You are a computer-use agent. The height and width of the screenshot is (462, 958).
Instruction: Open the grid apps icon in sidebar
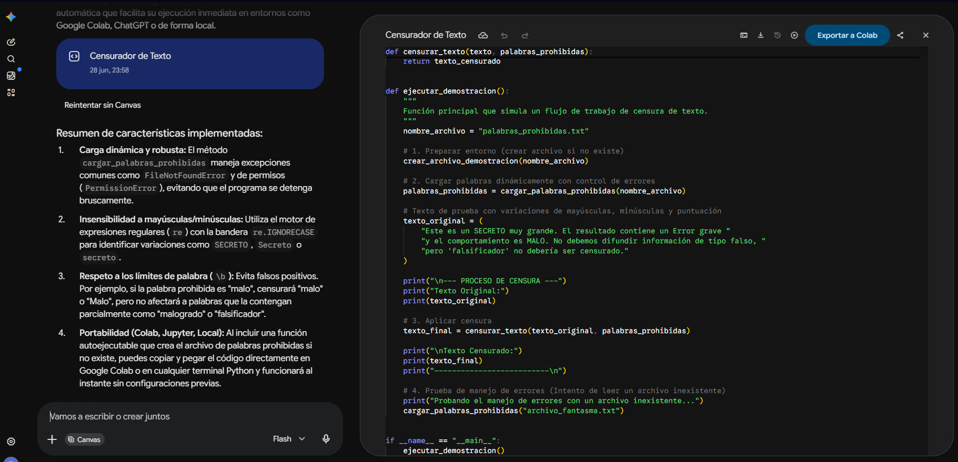11,93
